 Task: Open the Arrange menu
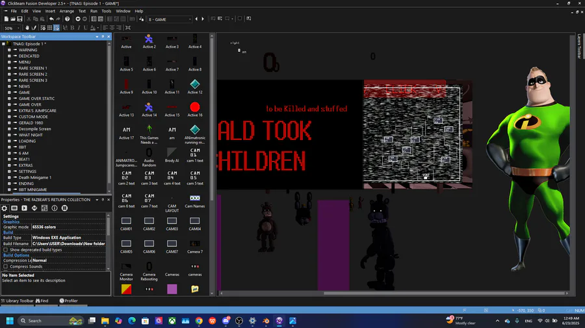[x=67, y=11]
